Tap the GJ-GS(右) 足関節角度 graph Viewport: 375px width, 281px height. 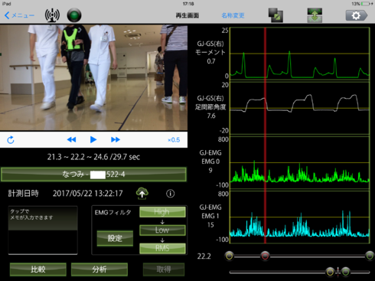(x=300, y=108)
